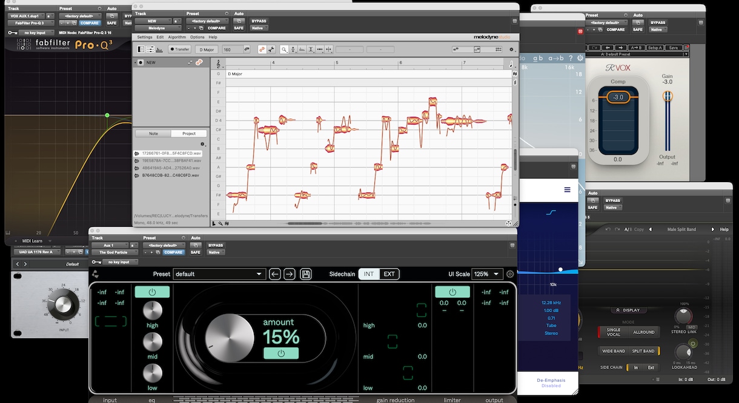Click the RVox Save button
The width and height of the screenshot is (739, 403).
[x=674, y=47]
